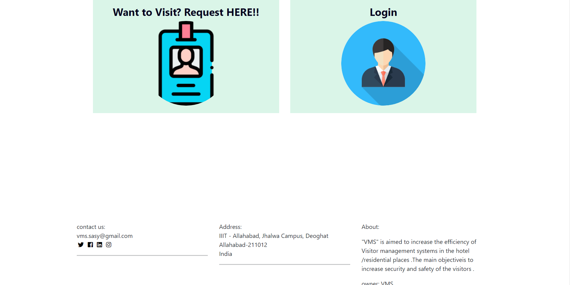Open the Twitter social icon
This screenshot has height=285, width=570.
(x=81, y=245)
